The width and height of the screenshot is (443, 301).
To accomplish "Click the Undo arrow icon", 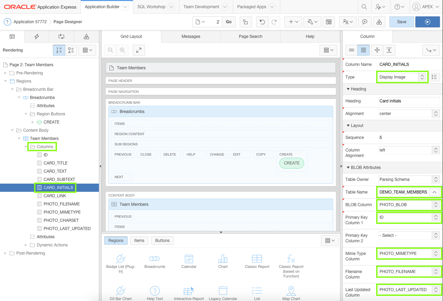I will pos(262,22).
